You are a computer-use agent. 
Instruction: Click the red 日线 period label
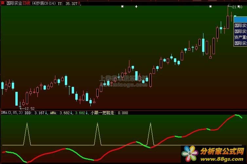(27, 3)
